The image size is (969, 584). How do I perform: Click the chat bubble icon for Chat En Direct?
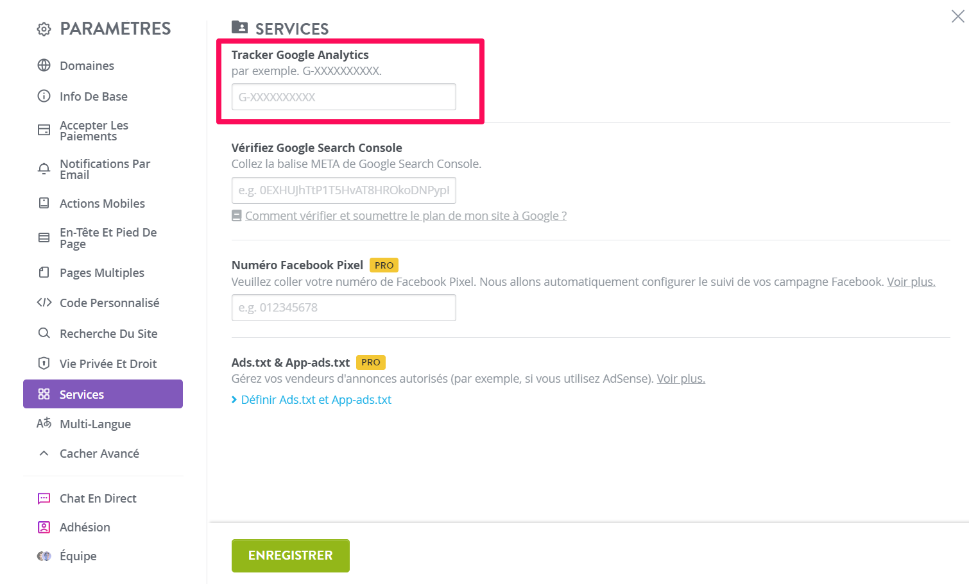click(44, 498)
